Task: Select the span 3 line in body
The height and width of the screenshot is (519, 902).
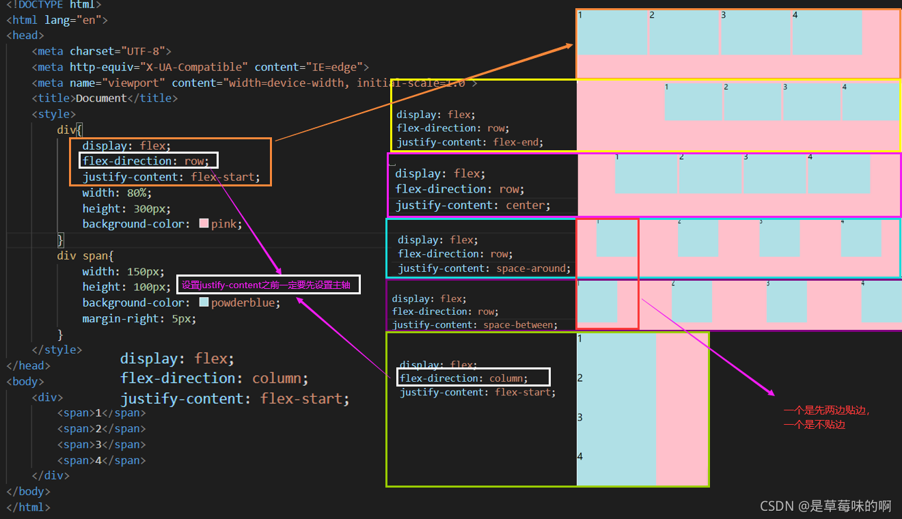Action: pyautogui.click(x=101, y=445)
